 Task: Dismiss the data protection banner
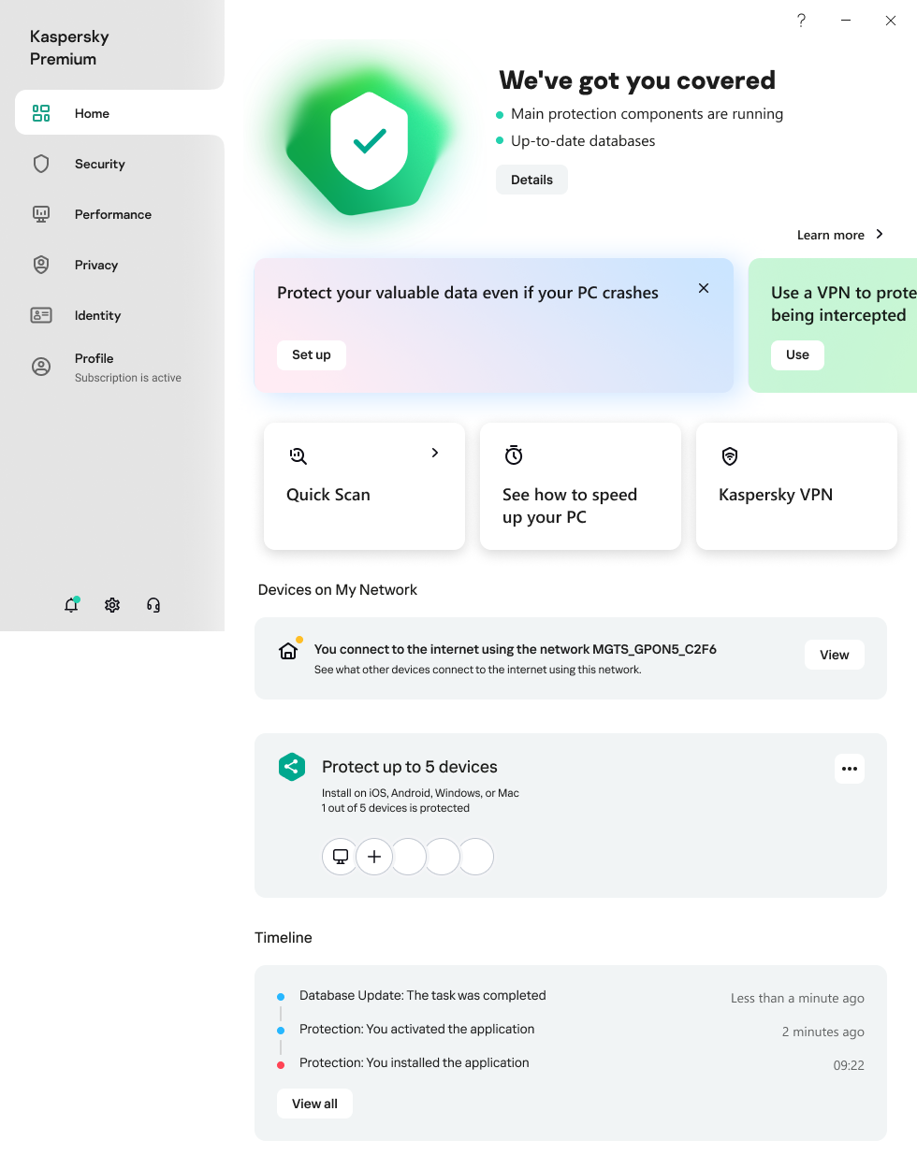703,288
